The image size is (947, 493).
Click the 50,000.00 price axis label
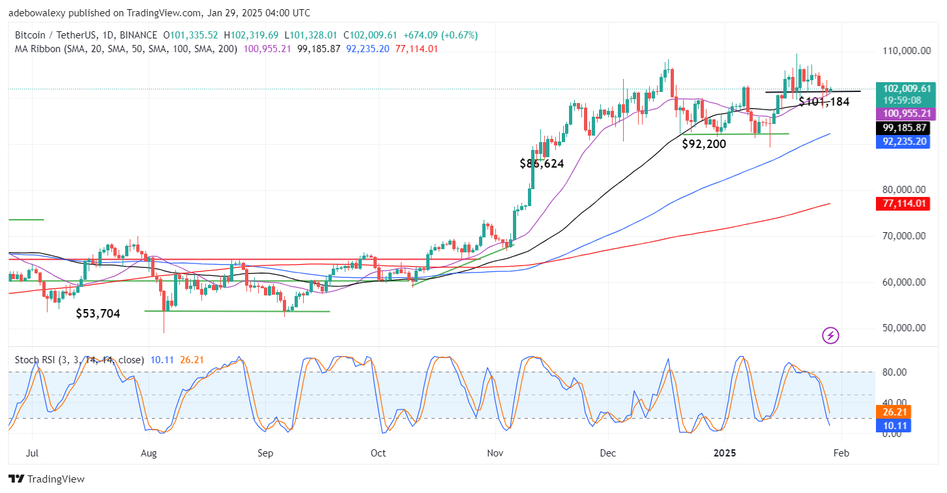(x=905, y=328)
